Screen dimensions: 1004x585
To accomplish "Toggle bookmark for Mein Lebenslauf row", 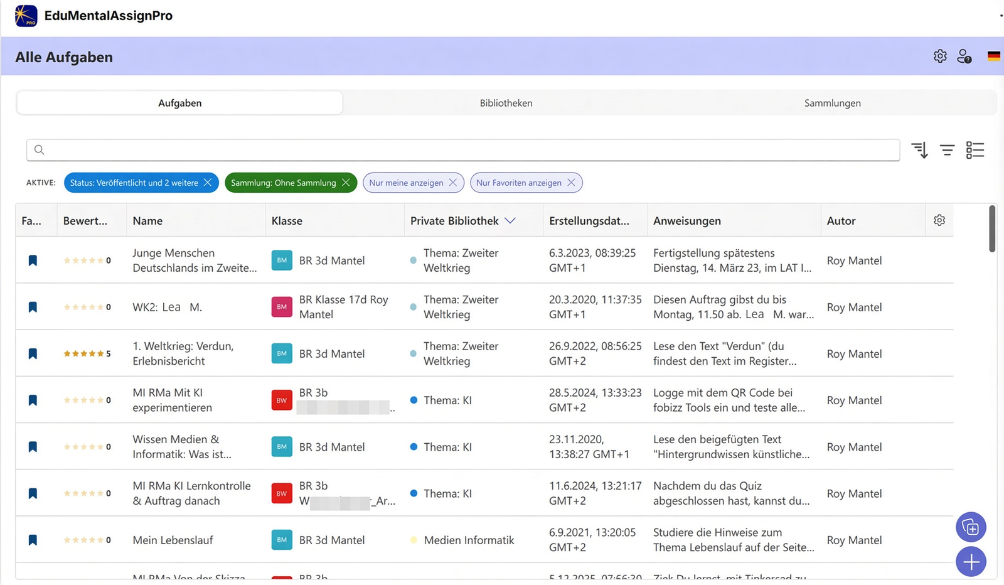I will pos(33,540).
